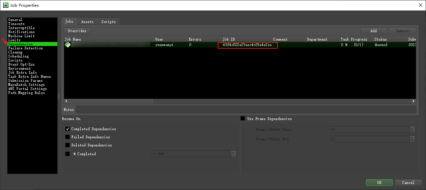Enable Deleted Dependencies checkbox
The width and height of the screenshot is (426, 190).
[68, 145]
